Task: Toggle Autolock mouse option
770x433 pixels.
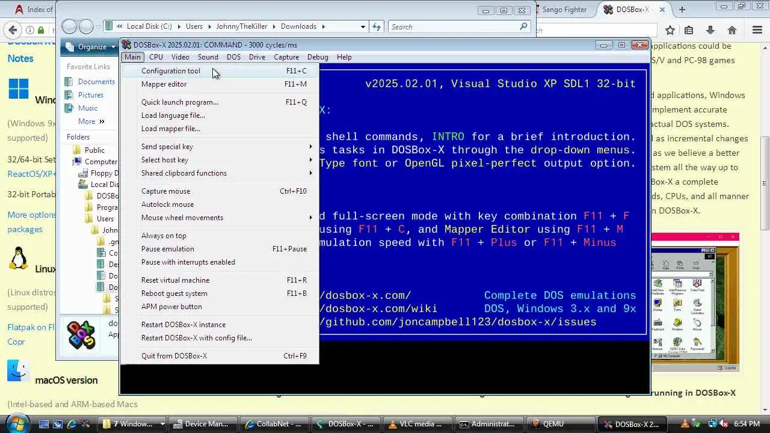Action: point(220,204)
